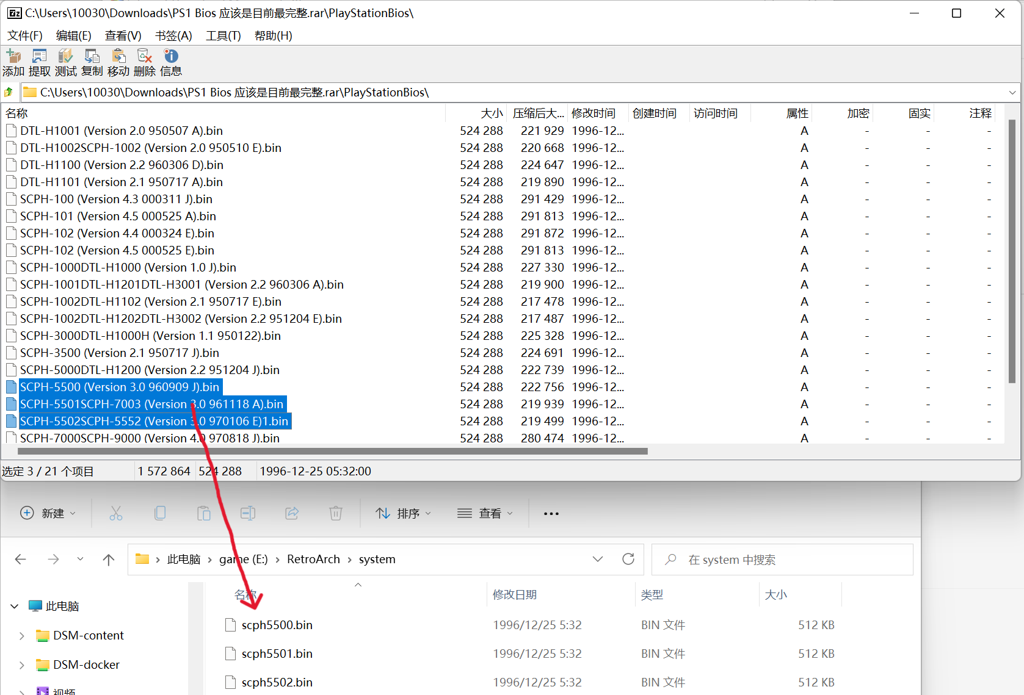Open the New (新建) dropdown in Explorer

[x=48, y=513]
